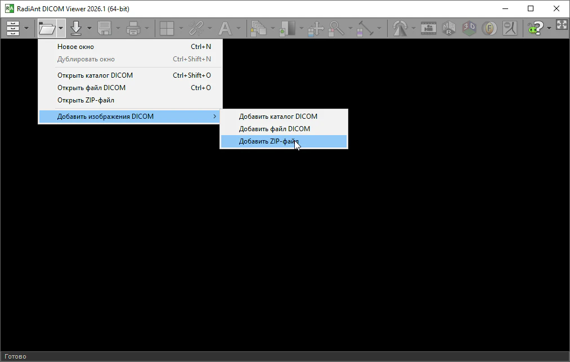
Task: Click the cine mode camera icon
Action: [x=429, y=28]
